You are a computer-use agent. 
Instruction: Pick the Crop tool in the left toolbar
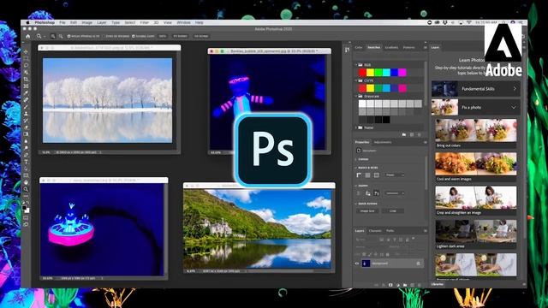pos(26,80)
